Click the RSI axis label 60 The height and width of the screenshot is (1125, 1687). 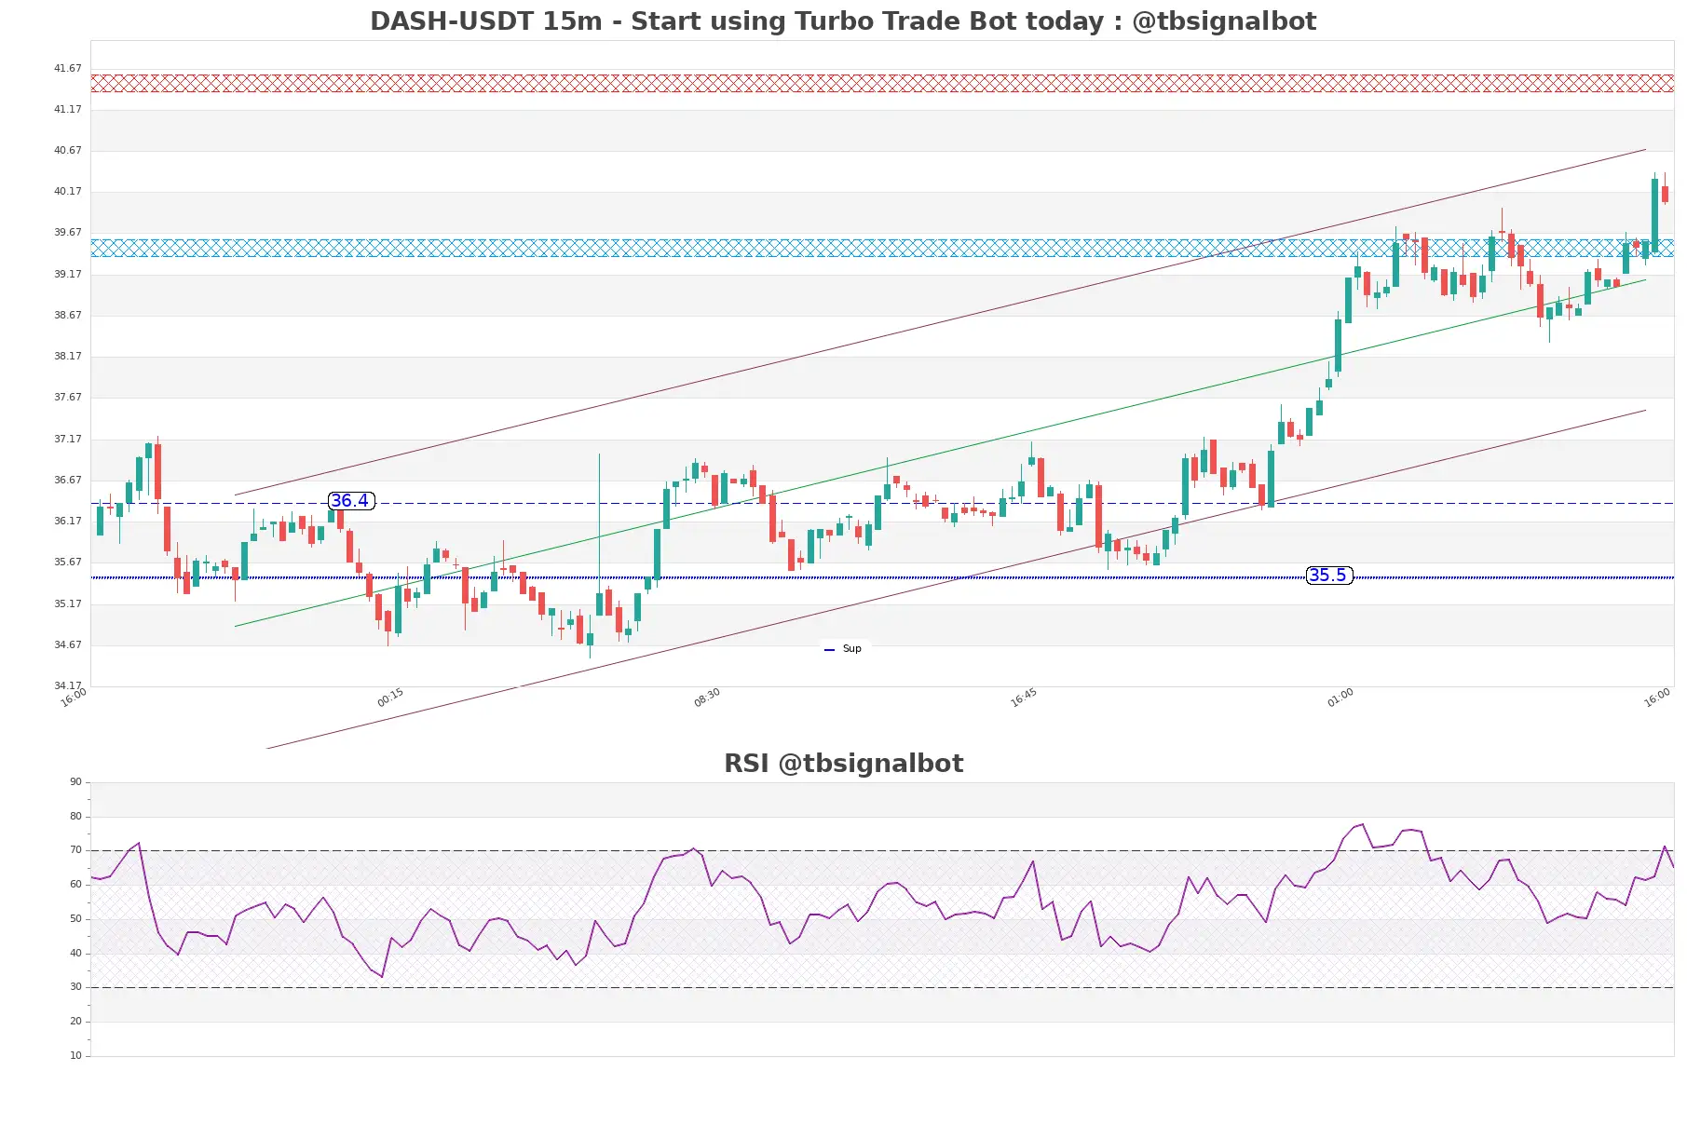(75, 884)
